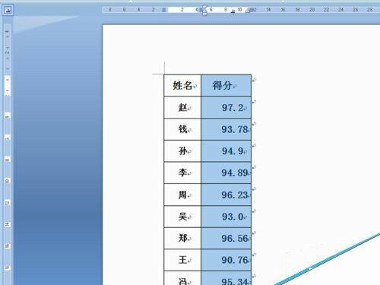Click the score cell 93.78
380x285 pixels.
click(x=226, y=129)
